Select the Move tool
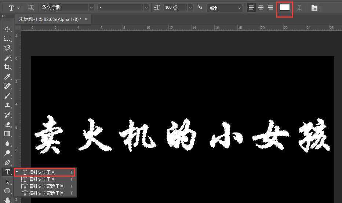The image size is (342, 203). coord(7,29)
